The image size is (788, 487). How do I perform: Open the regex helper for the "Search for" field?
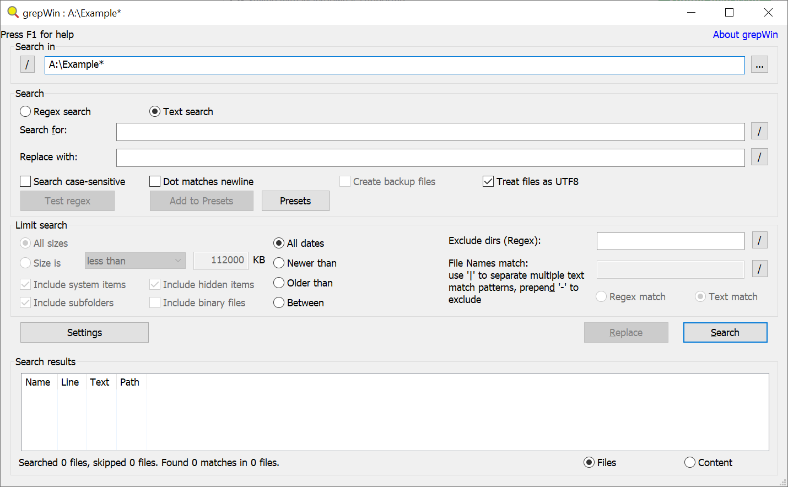click(x=759, y=131)
